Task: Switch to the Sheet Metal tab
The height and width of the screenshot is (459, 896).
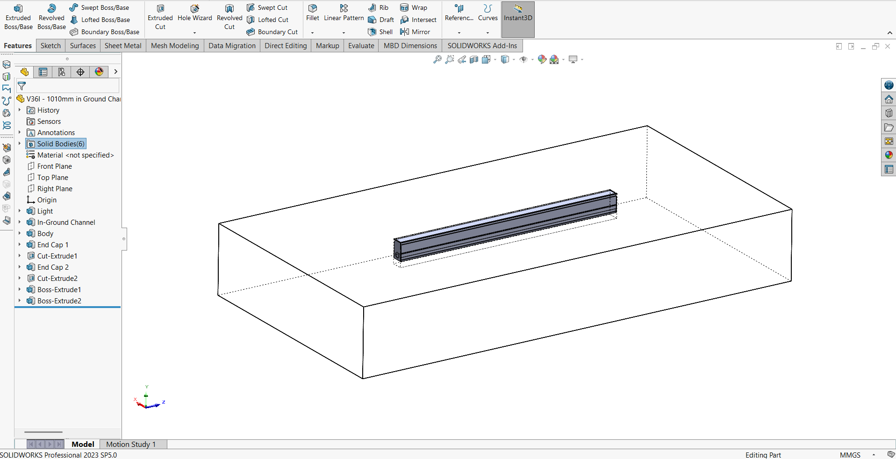Action: tap(123, 45)
